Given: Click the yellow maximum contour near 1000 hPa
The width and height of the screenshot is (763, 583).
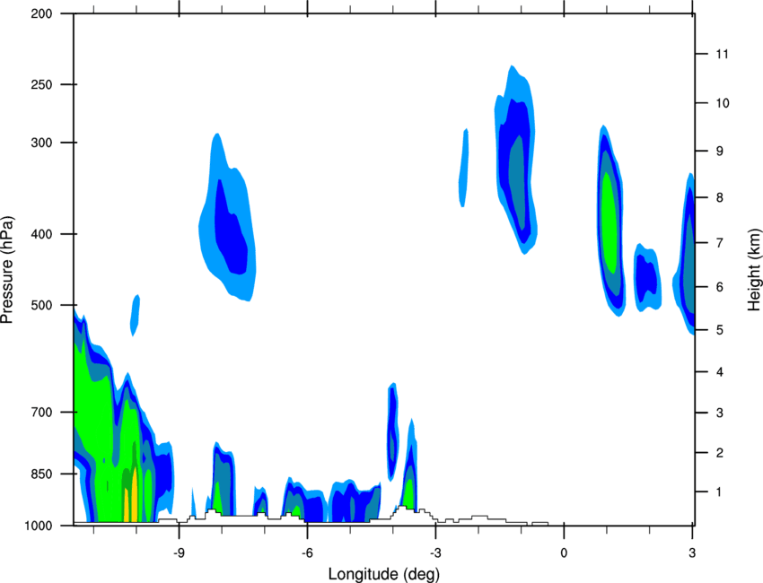Looking at the screenshot, I should [x=134, y=496].
